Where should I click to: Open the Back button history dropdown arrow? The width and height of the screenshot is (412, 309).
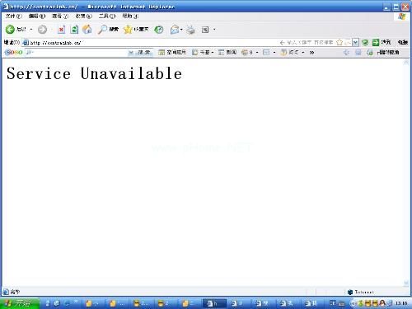tap(31, 30)
